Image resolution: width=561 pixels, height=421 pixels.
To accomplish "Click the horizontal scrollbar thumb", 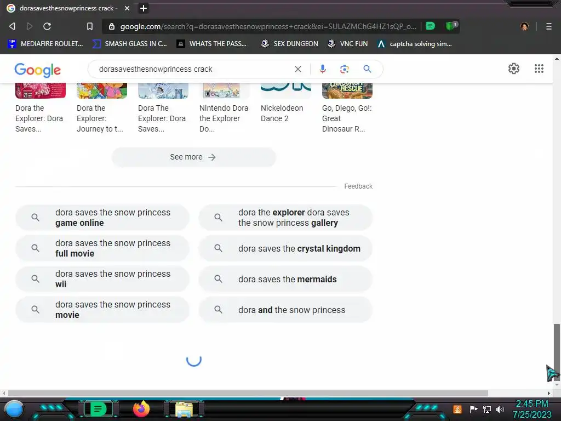I will (x=248, y=393).
